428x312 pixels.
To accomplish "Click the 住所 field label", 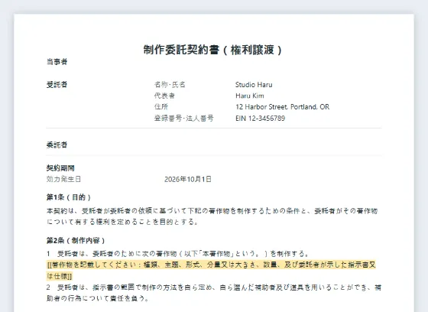I will point(161,107).
